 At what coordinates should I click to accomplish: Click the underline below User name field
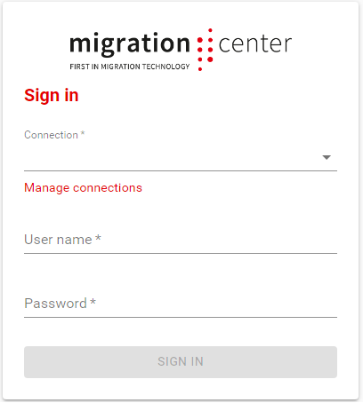pos(181,253)
